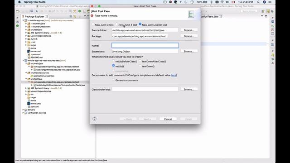Image resolution: width=290 pixels, height=163 pixels.
Task: Click the green circular icon in left sidebar
Action: [17, 26]
